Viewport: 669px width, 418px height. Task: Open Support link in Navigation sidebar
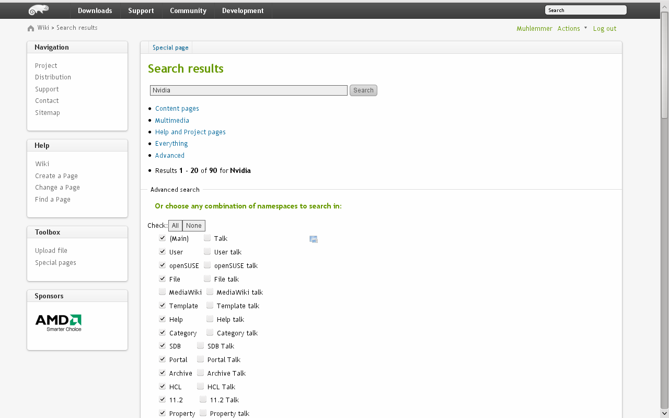coord(47,89)
